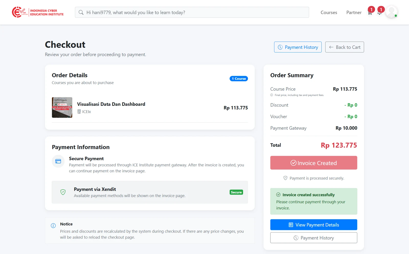Click the ICE Institute logo
409x254 pixels.
[x=38, y=12]
